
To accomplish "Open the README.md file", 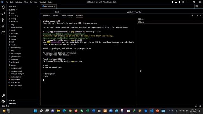I will [x=16, y=83].
